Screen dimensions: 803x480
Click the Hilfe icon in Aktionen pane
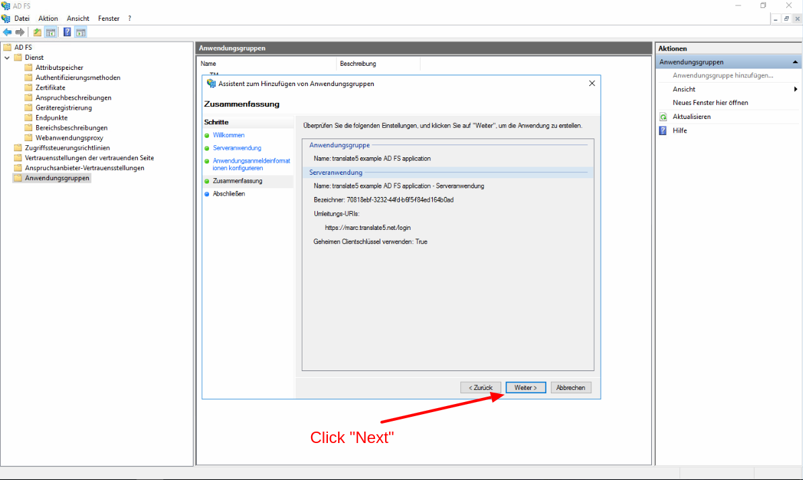click(663, 130)
